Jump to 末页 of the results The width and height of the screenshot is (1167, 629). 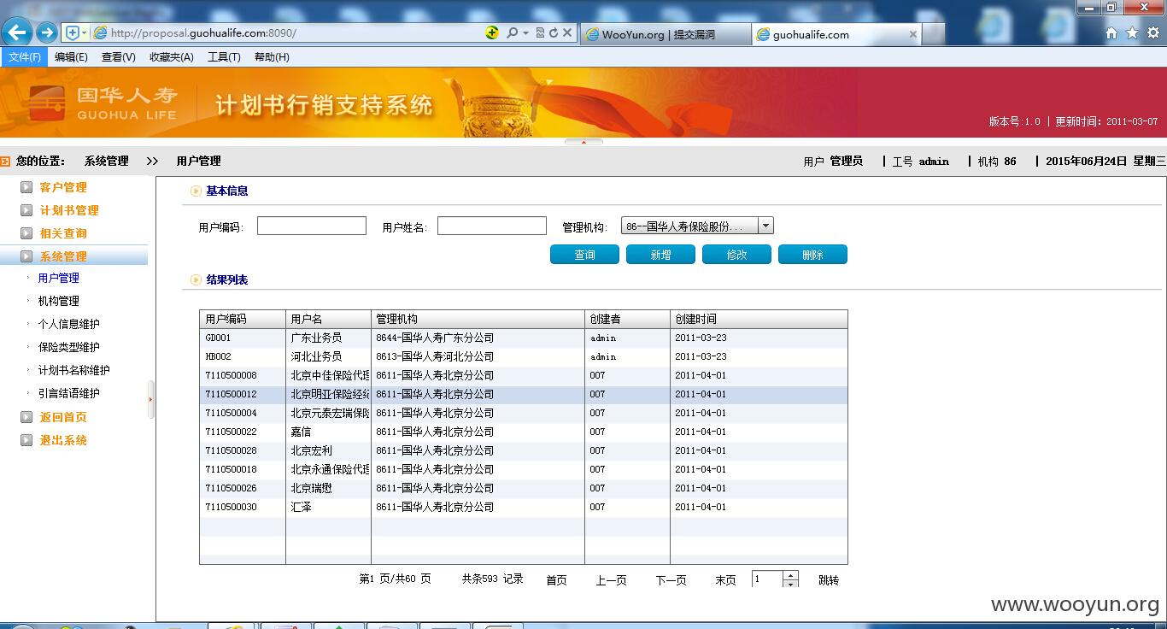pyautogui.click(x=725, y=579)
